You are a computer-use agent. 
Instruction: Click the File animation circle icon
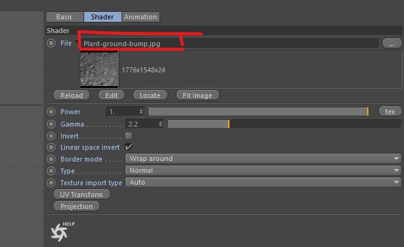(51, 43)
